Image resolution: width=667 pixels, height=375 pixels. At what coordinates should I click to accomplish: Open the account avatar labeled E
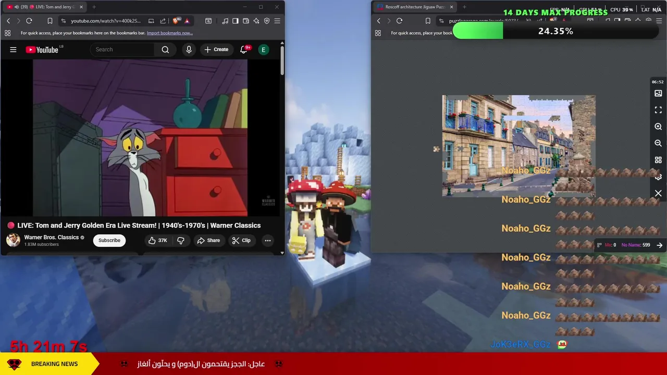tap(264, 49)
